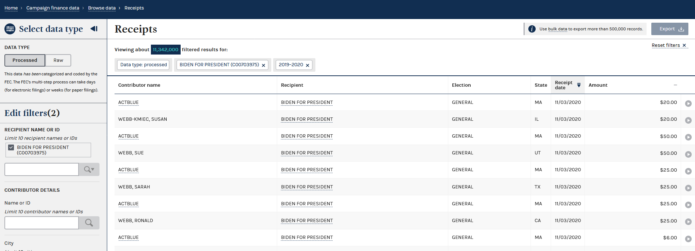The width and height of the screenshot is (695, 251).
Task: Click contributor name WEBB, SUE
Action: (x=131, y=153)
